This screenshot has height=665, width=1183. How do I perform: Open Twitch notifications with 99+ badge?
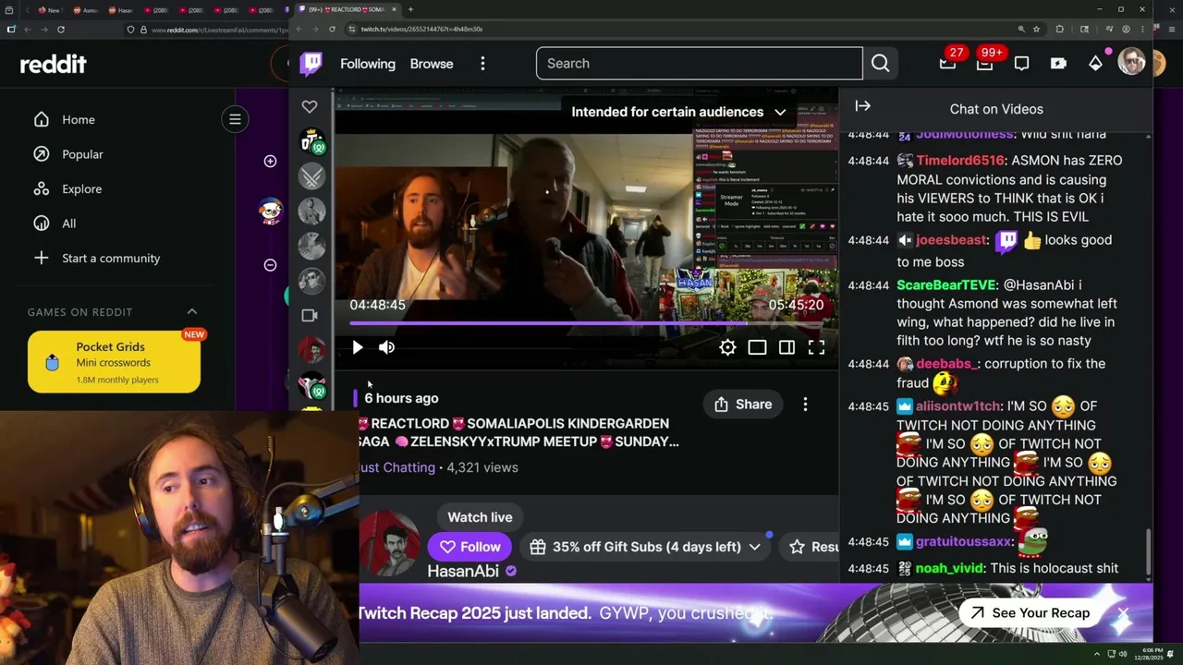click(985, 63)
